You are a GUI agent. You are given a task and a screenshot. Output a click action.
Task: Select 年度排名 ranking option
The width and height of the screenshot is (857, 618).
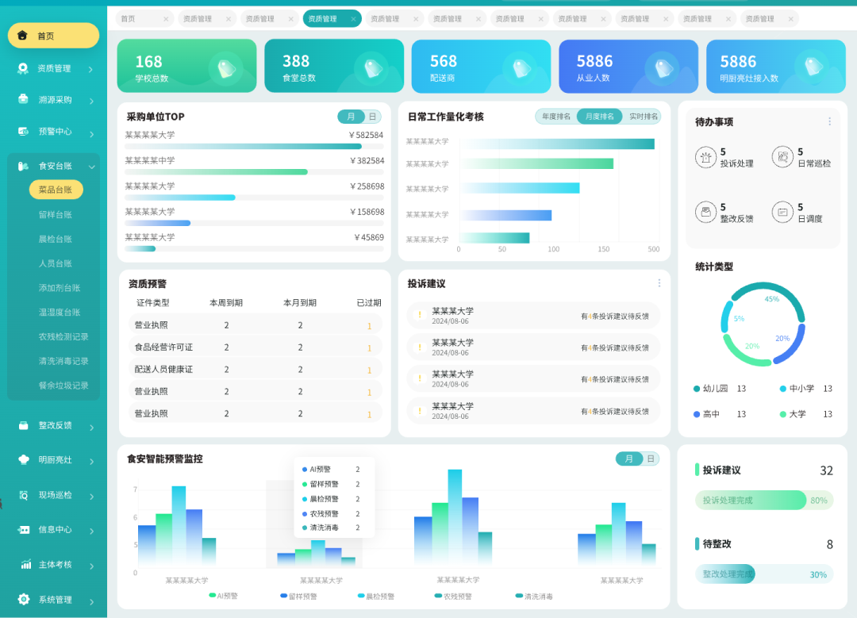[556, 117]
